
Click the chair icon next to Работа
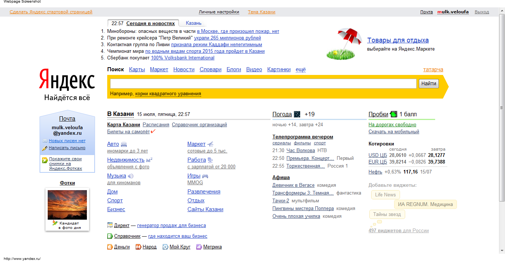coord(210,160)
